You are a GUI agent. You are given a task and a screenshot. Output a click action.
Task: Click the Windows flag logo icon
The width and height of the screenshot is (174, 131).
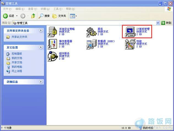click(x=169, y=9)
